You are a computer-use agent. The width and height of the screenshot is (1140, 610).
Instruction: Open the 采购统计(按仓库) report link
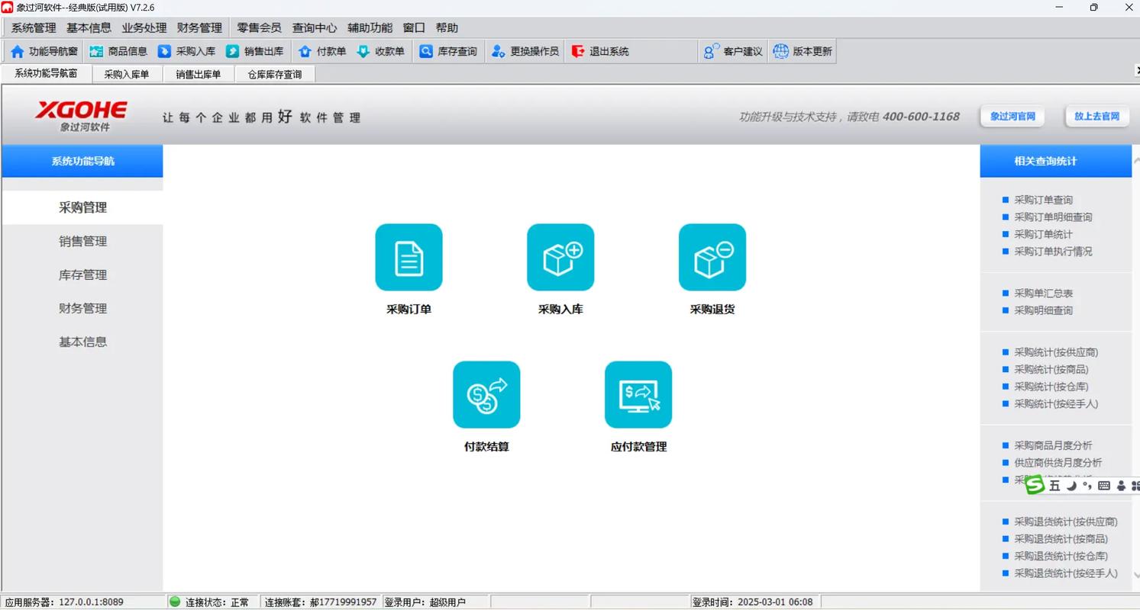click(1051, 387)
